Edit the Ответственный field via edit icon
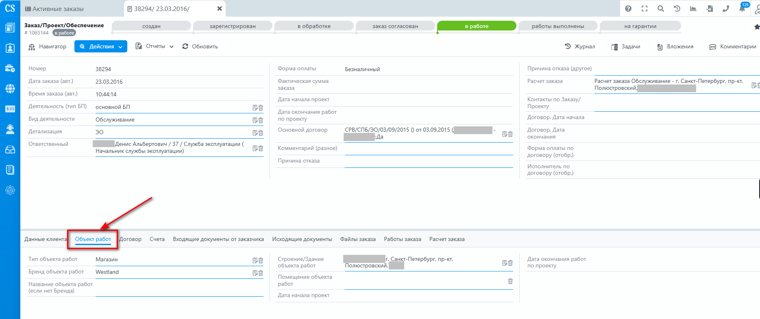Screen dimensions: 760x319 click(255, 148)
